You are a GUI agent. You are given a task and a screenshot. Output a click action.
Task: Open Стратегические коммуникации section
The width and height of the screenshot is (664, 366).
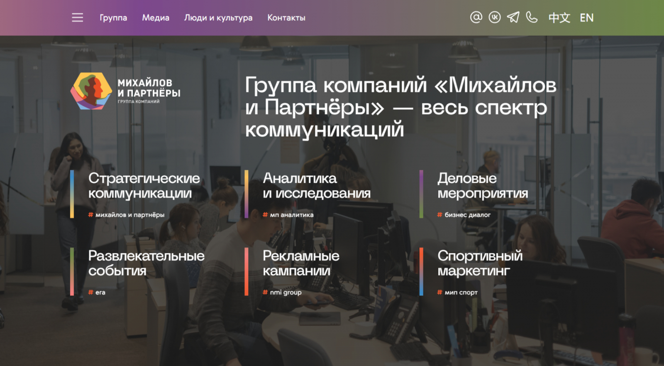pos(144,186)
